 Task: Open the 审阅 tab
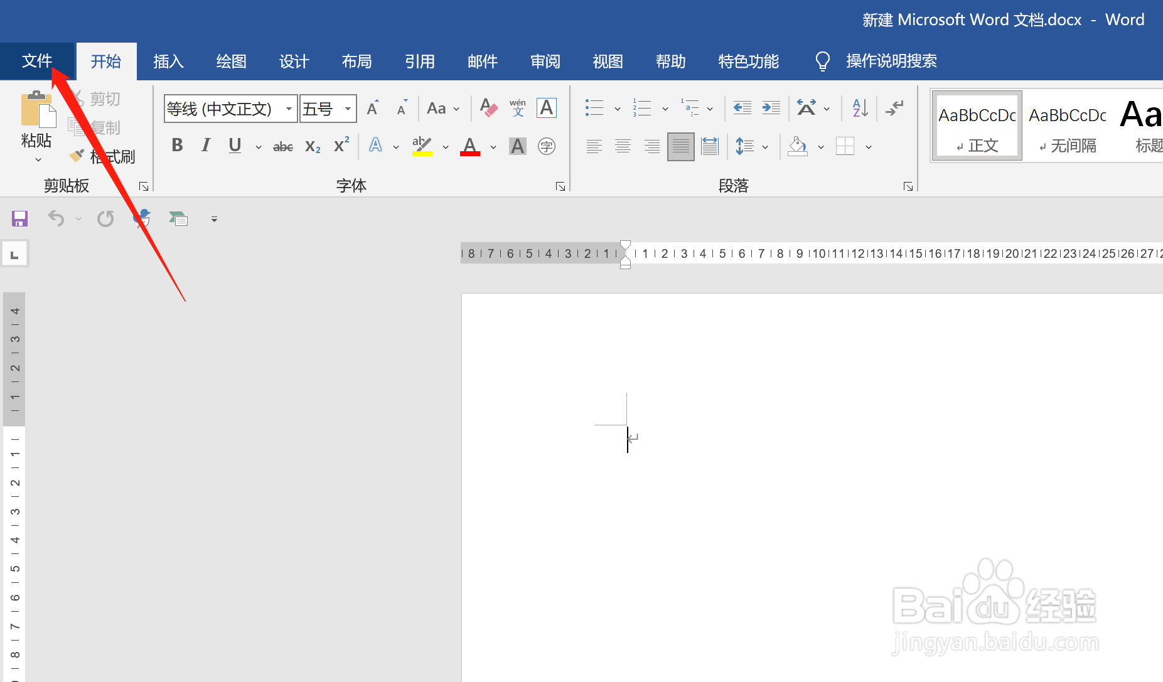(x=545, y=61)
